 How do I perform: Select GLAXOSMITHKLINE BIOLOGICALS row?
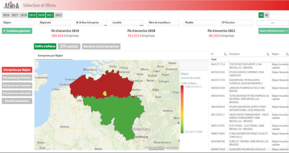point(249,149)
